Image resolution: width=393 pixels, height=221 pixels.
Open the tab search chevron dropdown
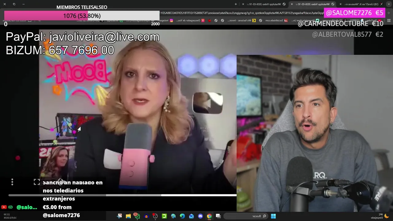(388, 4)
